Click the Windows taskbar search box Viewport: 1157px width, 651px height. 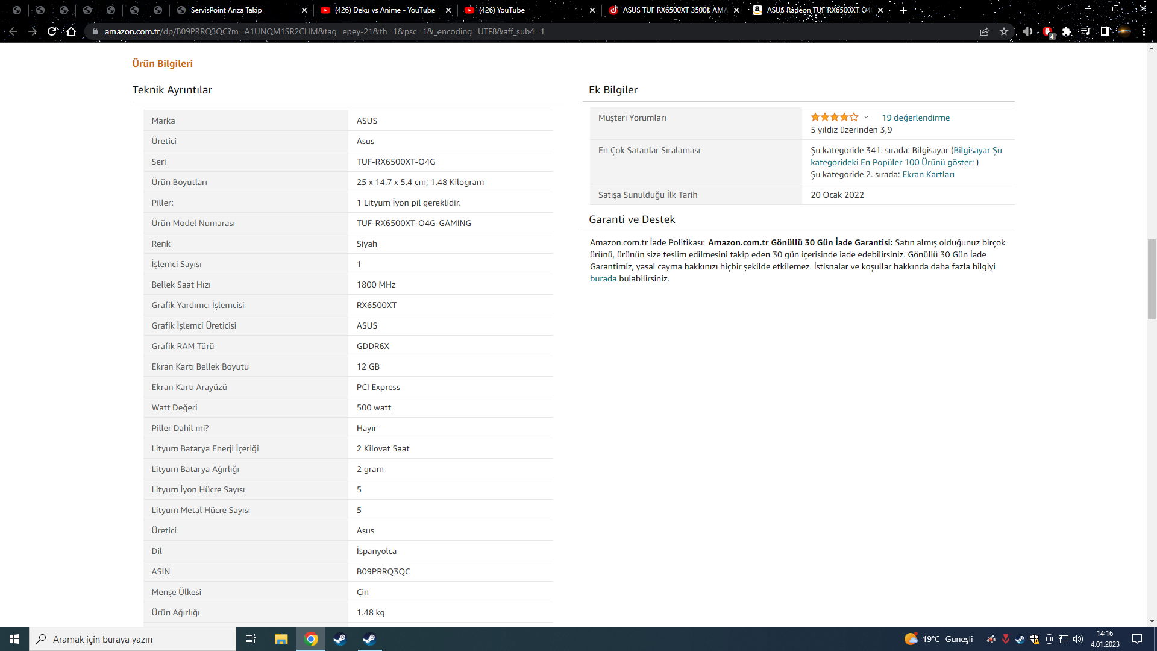coord(133,639)
